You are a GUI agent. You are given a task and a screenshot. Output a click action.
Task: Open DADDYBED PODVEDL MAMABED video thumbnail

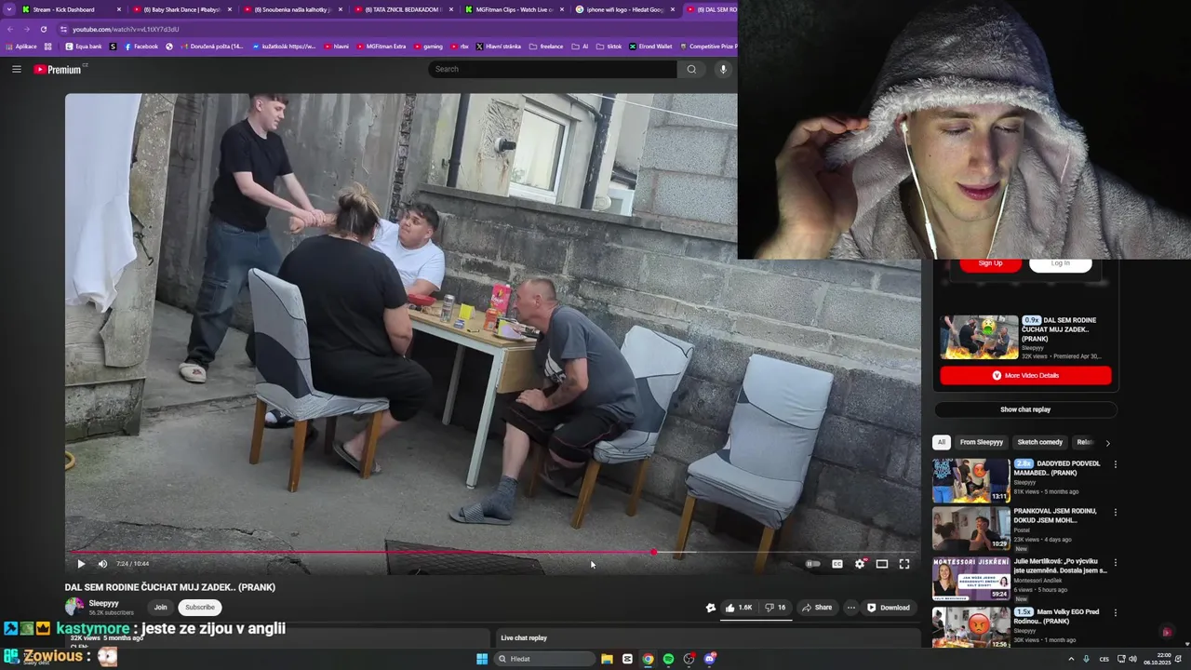971,480
